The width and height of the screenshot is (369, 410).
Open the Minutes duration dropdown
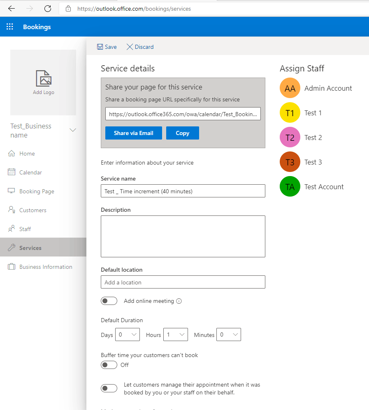pyautogui.click(x=229, y=334)
